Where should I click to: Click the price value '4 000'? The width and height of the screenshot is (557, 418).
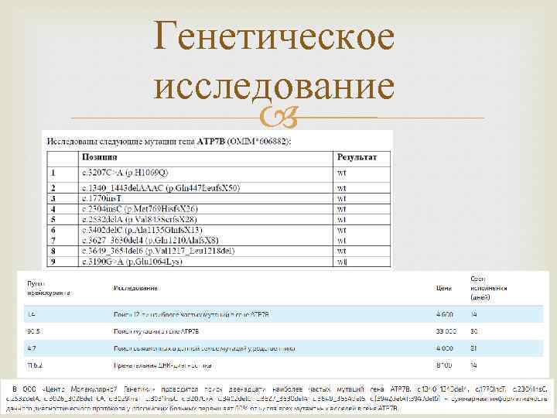click(444, 348)
